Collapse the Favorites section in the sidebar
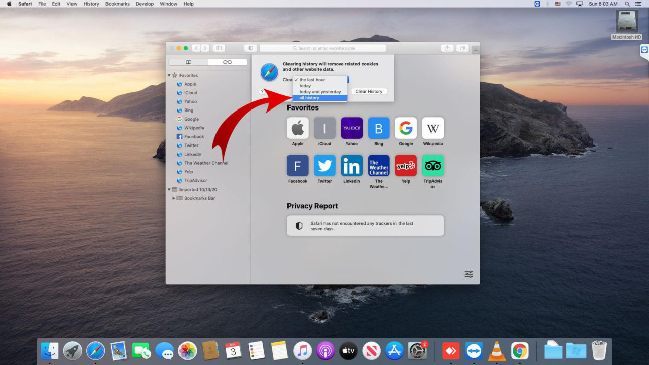Screen dimensions: 649x365 point(169,75)
